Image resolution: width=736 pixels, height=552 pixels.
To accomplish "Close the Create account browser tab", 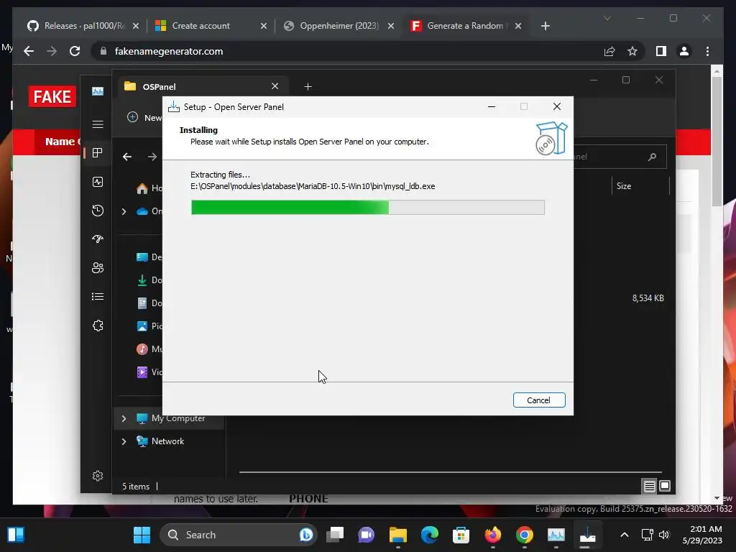I will 264,26.
